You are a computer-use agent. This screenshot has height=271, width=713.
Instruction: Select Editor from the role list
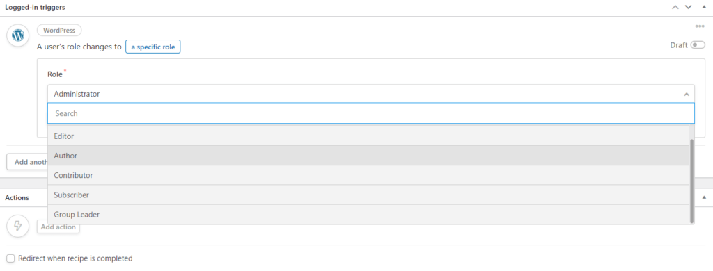(x=368, y=135)
